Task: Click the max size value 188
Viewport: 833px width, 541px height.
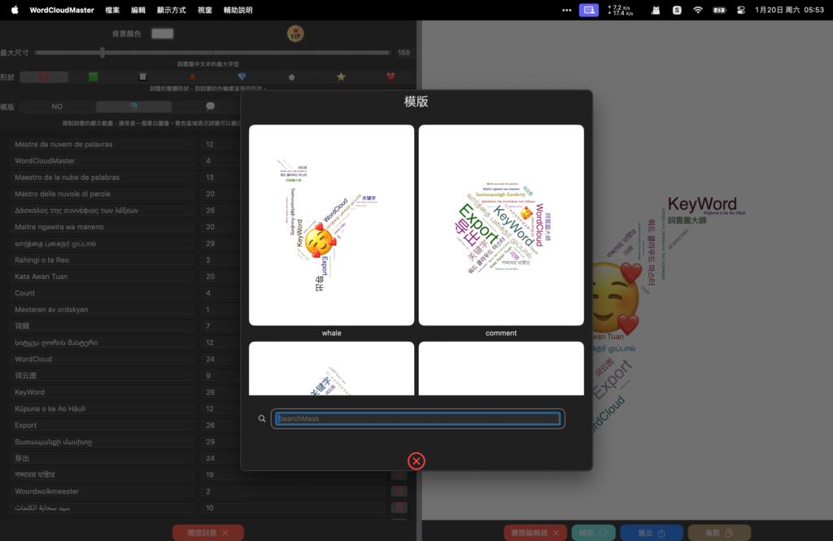Action: (403, 53)
